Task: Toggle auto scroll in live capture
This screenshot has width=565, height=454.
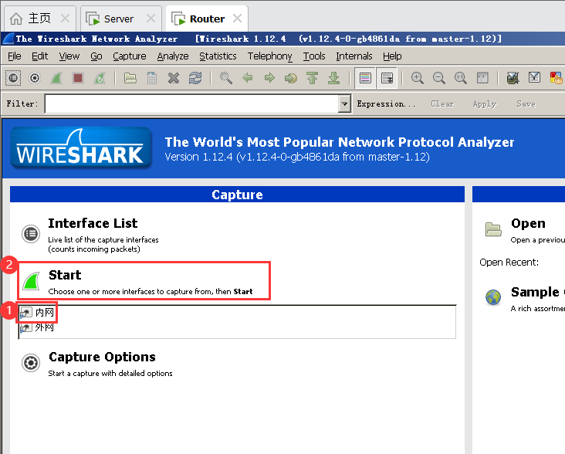Action: click(x=387, y=78)
